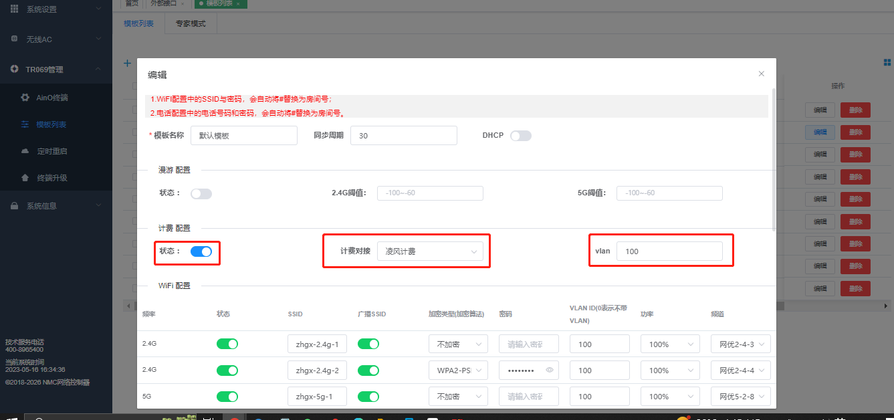This screenshot has height=420, width=894.
Task: Switch to the 专家模式 tab
Action: coord(191,23)
